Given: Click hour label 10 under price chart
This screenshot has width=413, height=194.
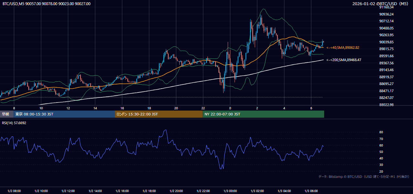Looking at the screenshot, I should click(x=41, y=108).
